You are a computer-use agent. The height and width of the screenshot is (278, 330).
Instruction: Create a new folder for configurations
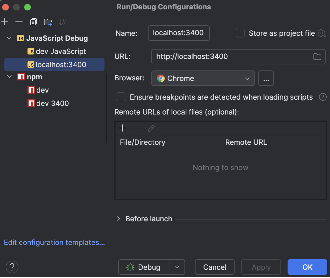pos(48,22)
